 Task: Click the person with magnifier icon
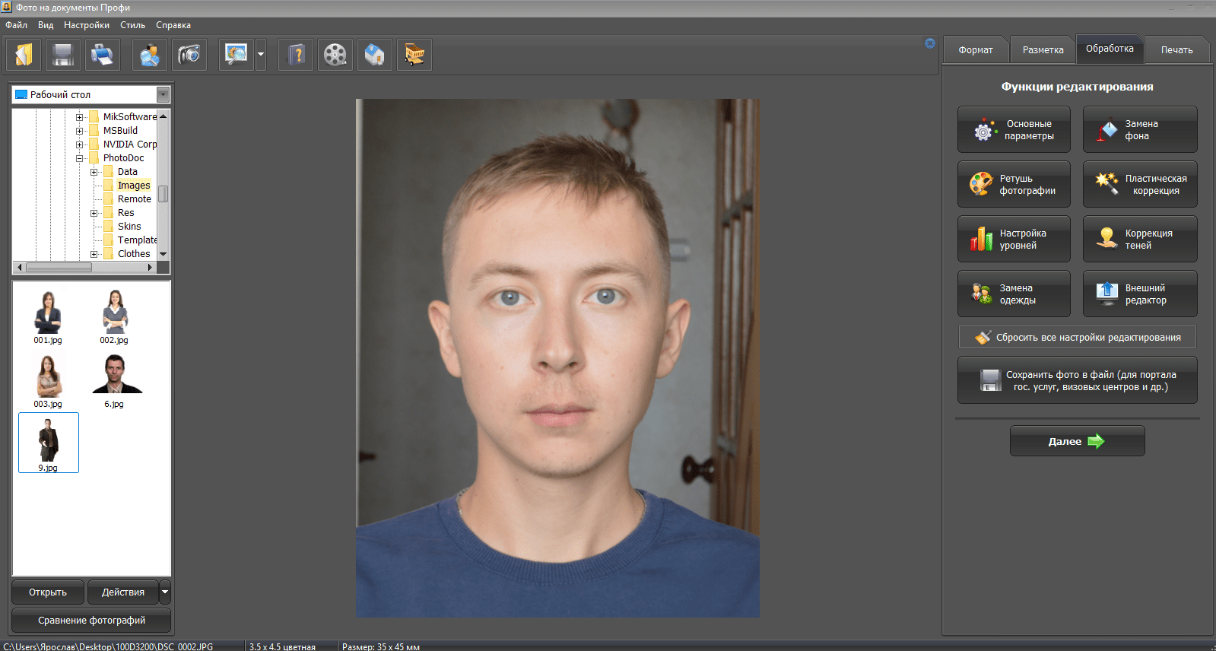coord(150,55)
